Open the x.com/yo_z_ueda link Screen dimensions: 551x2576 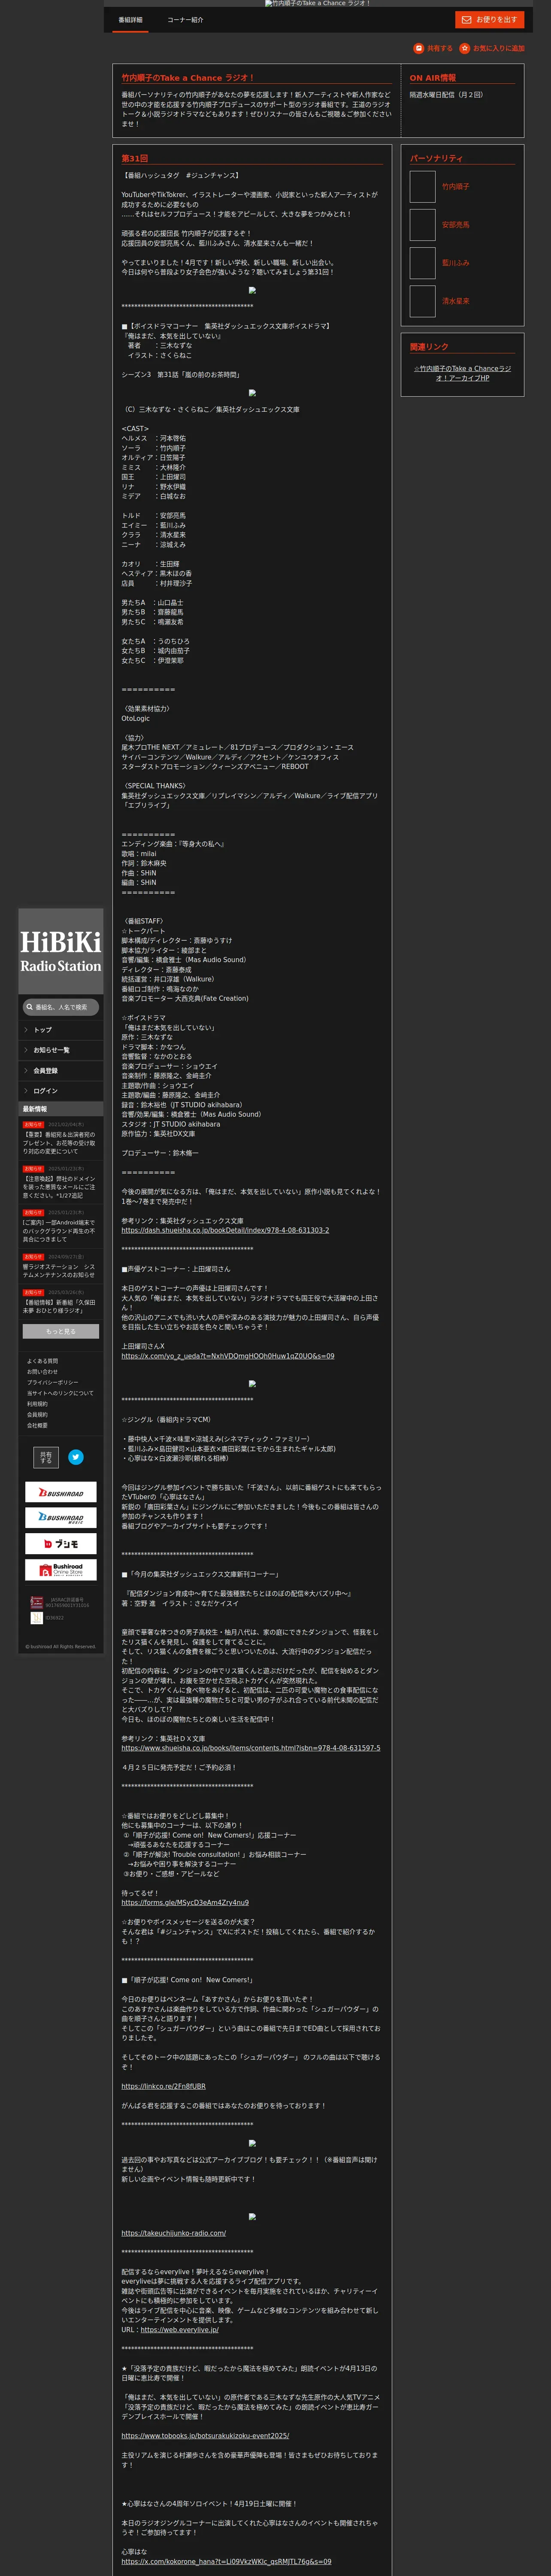point(228,1356)
